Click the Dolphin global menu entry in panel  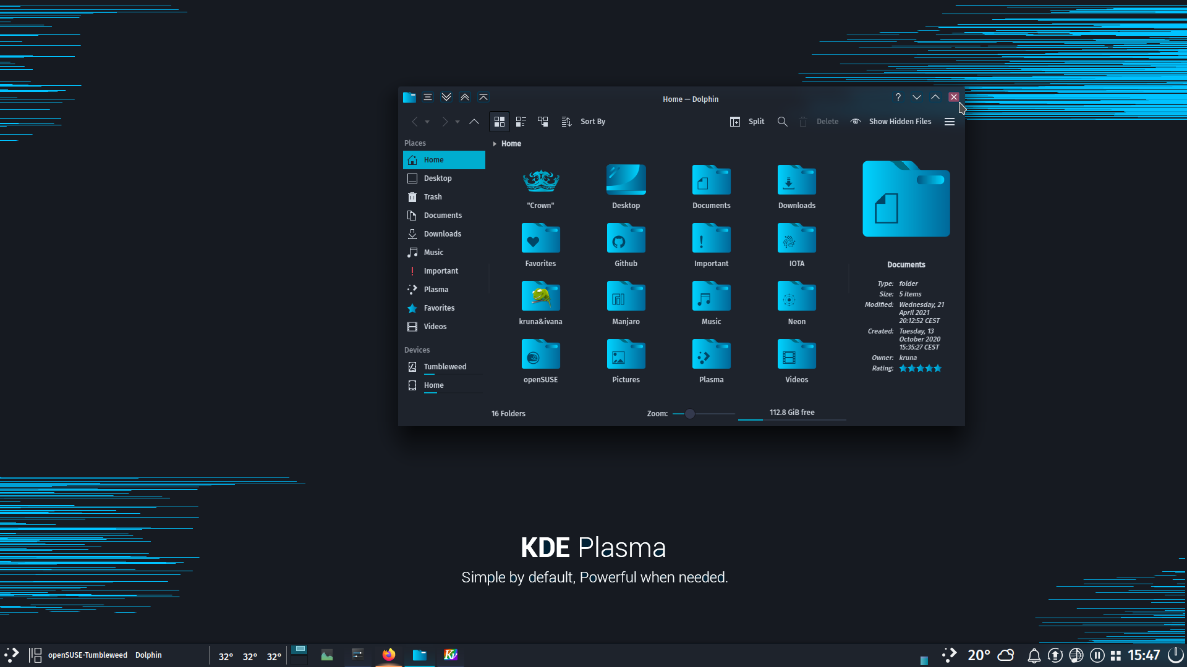click(x=148, y=655)
